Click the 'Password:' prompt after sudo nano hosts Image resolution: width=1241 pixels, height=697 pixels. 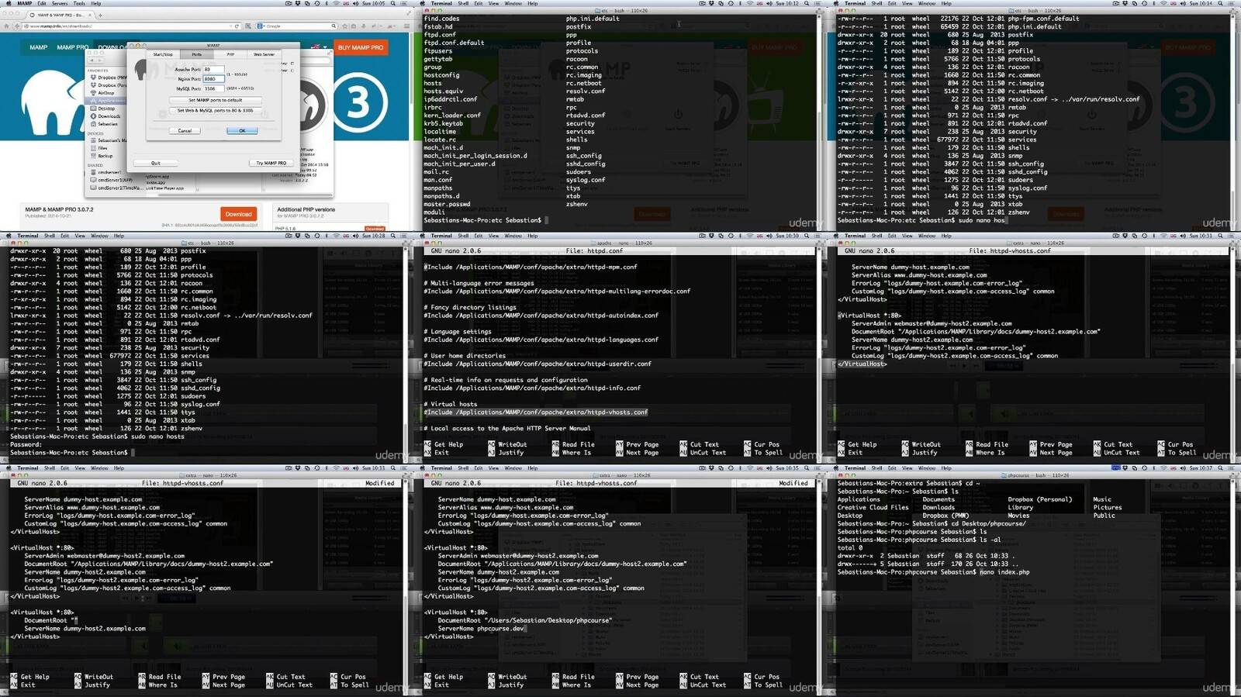pos(26,444)
